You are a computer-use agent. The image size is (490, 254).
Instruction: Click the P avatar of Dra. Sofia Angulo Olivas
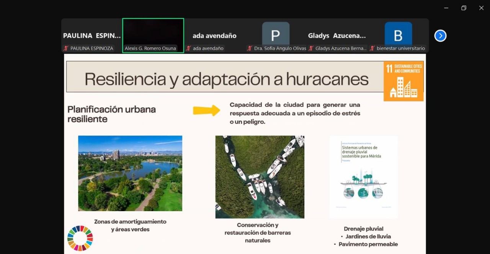[x=276, y=34]
